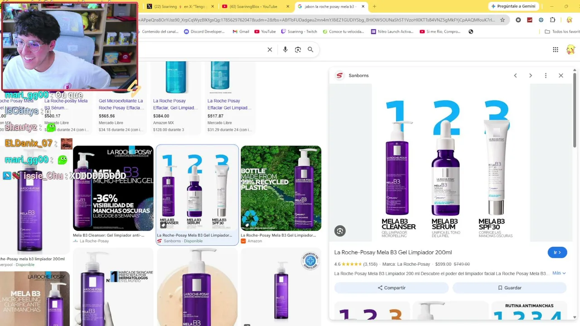Click the blue round extension icon
The image size is (580, 326).
coord(541,20)
